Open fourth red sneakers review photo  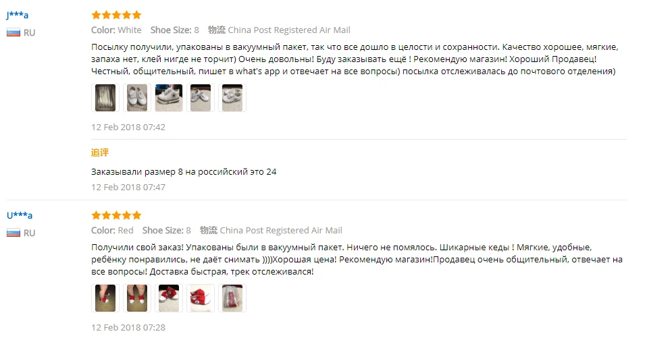click(x=201, y=298)
